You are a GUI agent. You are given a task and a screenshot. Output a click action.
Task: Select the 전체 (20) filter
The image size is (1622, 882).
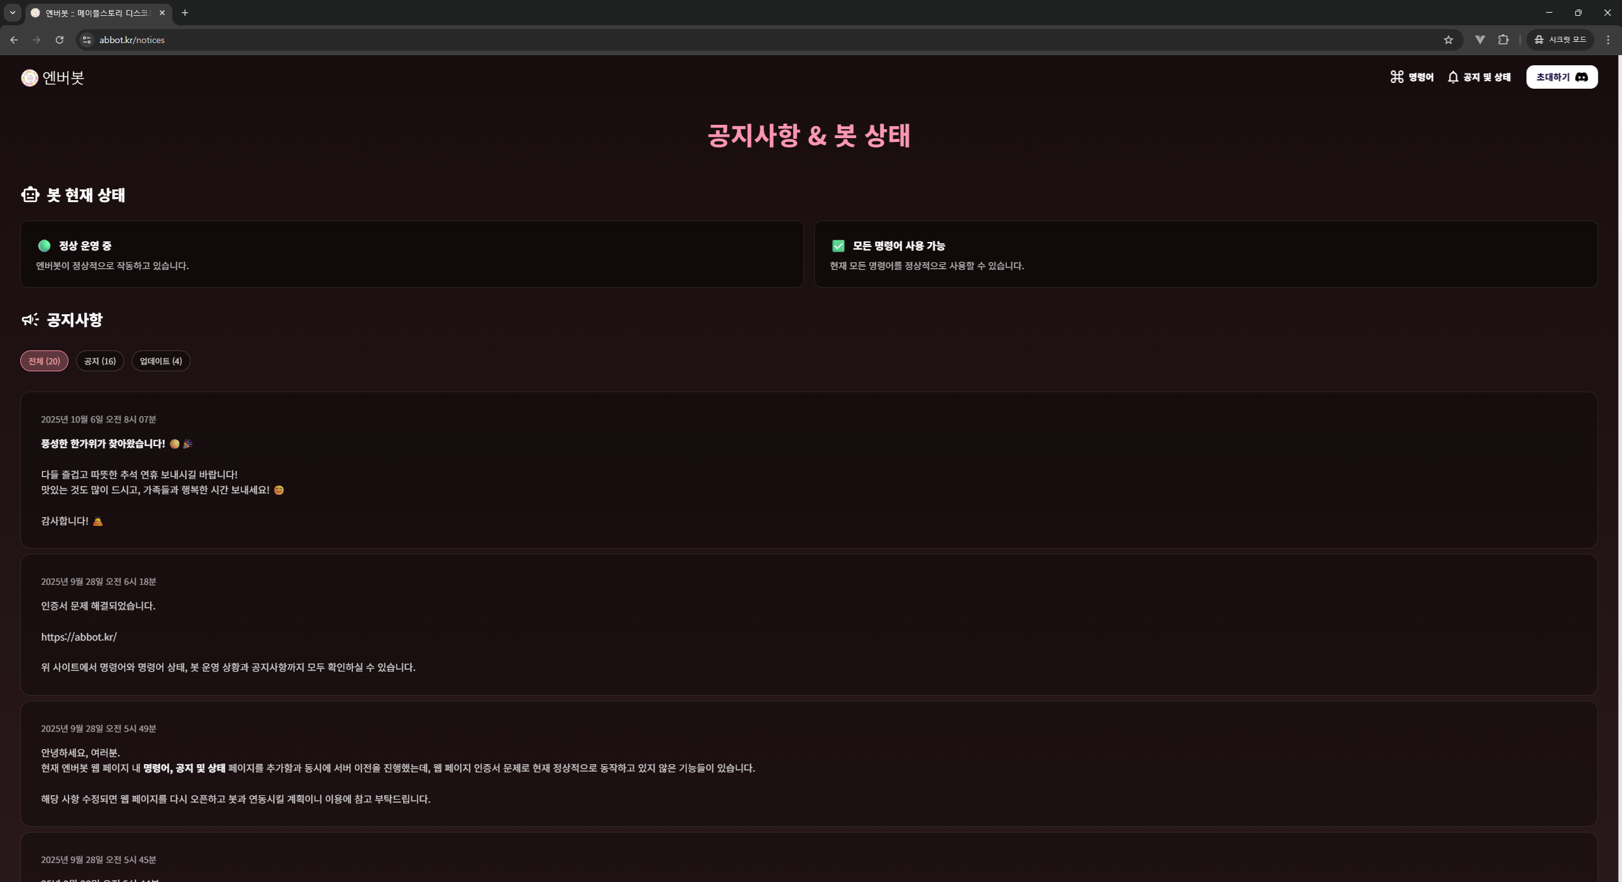[44, 361]
